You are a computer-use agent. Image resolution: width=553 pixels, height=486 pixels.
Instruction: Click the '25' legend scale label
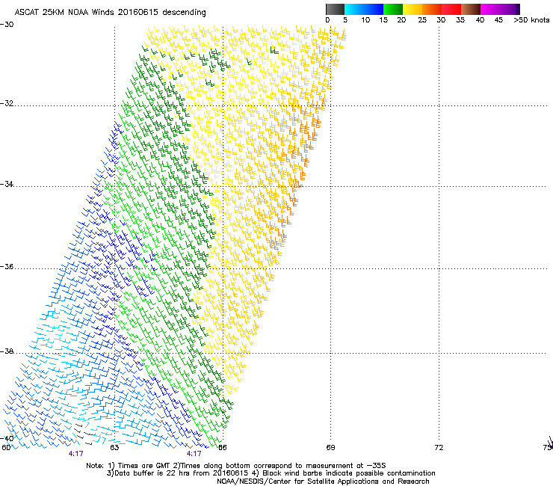[x=422, y=20]
